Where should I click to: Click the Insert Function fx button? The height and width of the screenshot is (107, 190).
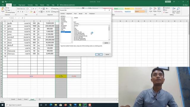click(x=23, y=18)
